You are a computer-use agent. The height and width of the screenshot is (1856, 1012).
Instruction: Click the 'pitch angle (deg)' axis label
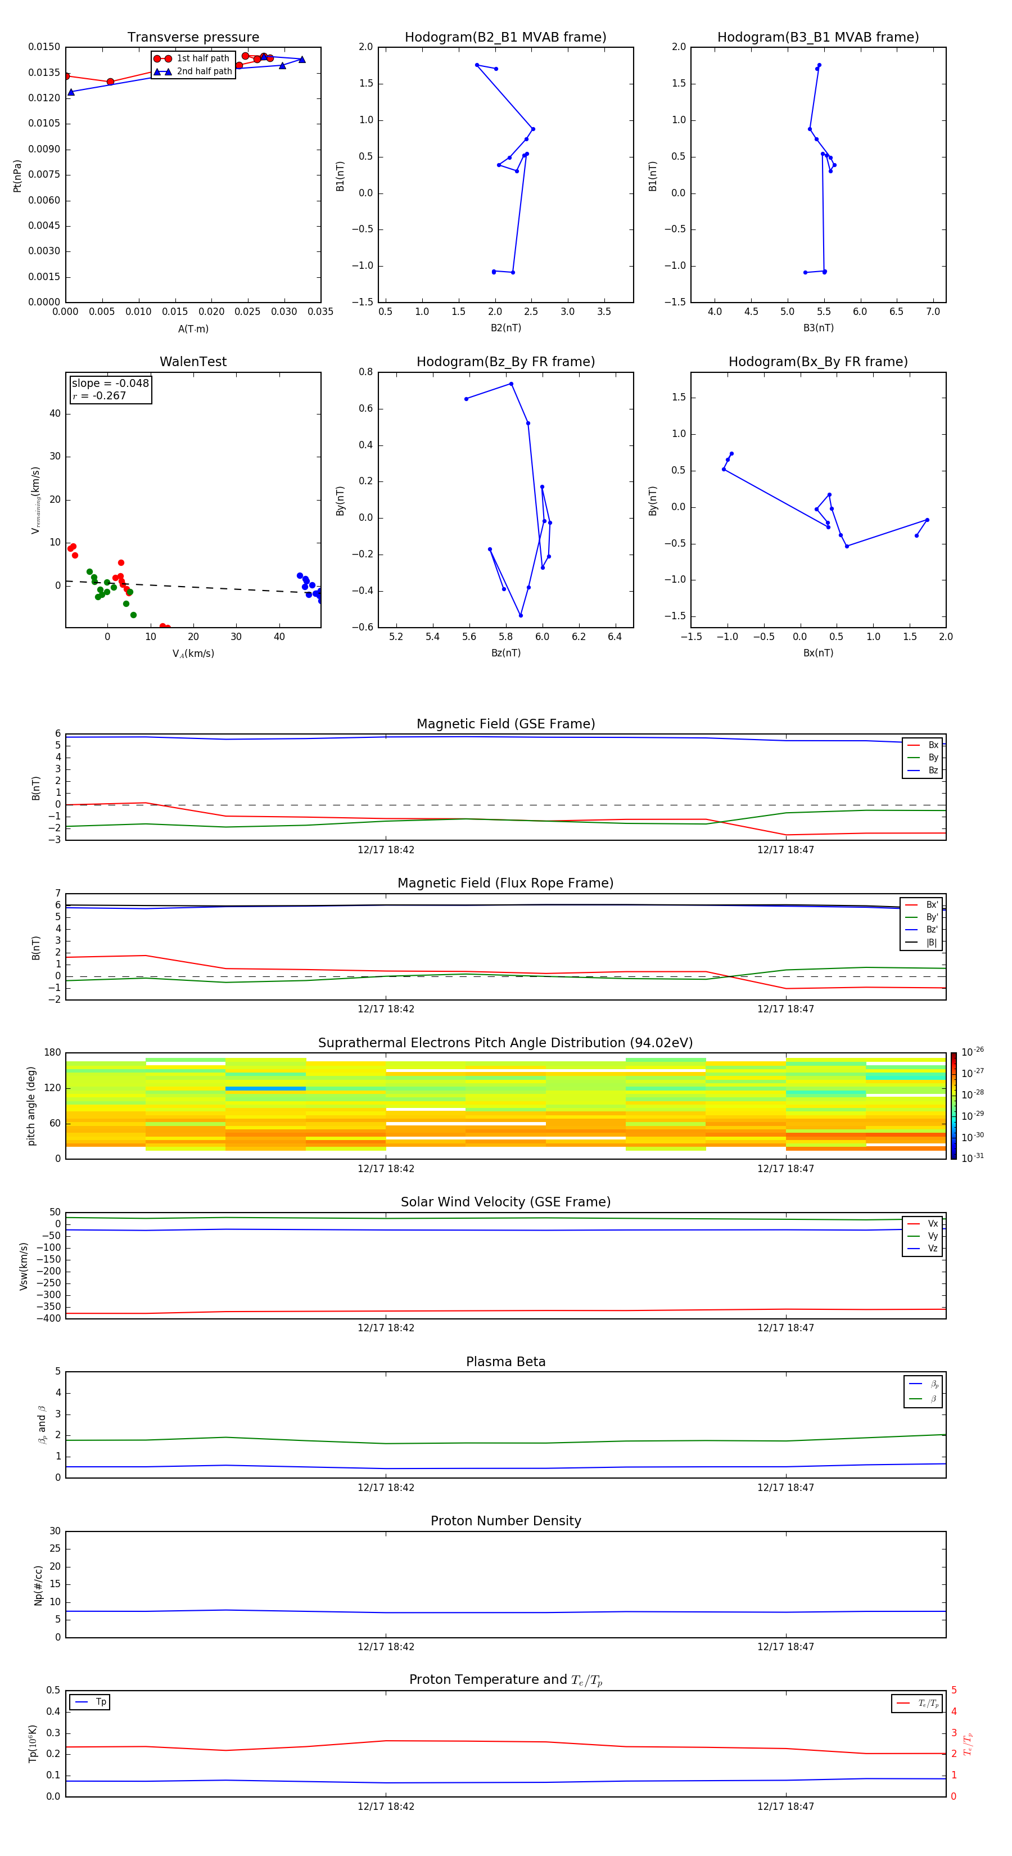point(31,1106)
